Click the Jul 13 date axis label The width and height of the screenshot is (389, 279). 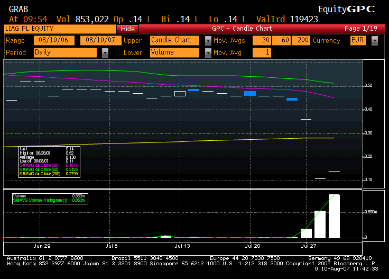(x=182, y=246)
